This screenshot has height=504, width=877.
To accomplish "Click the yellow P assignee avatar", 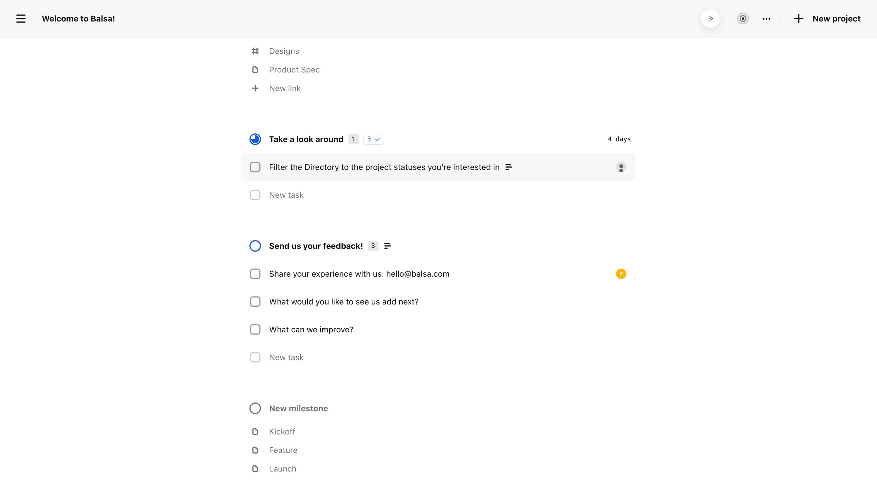I will 621,274.
